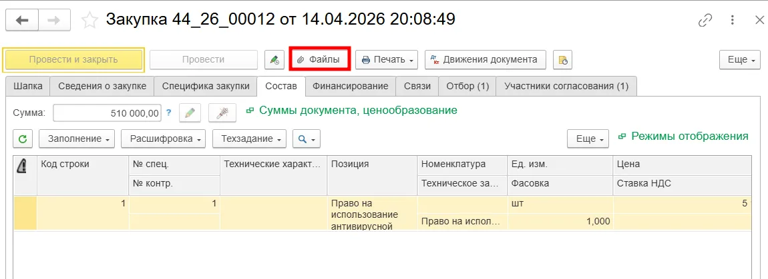768x279 pixels.
Task: Open the Отбор (1) tab
Action: [x=467, y=86]
